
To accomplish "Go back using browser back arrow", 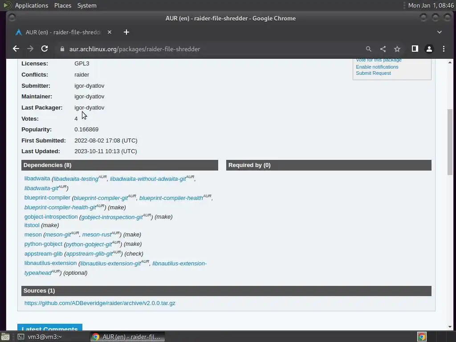I will tap(16, 49).
